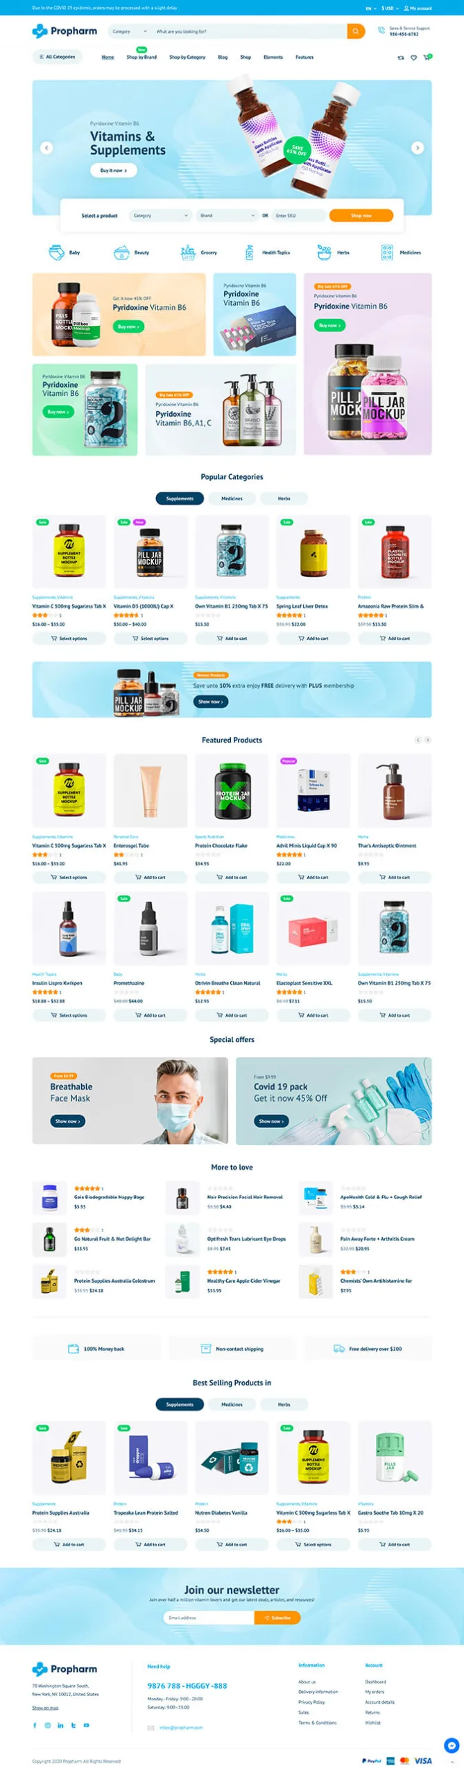Select the Medicines category icon
This screenshot has height=1775, width=464.
click(x=387, y=252)
